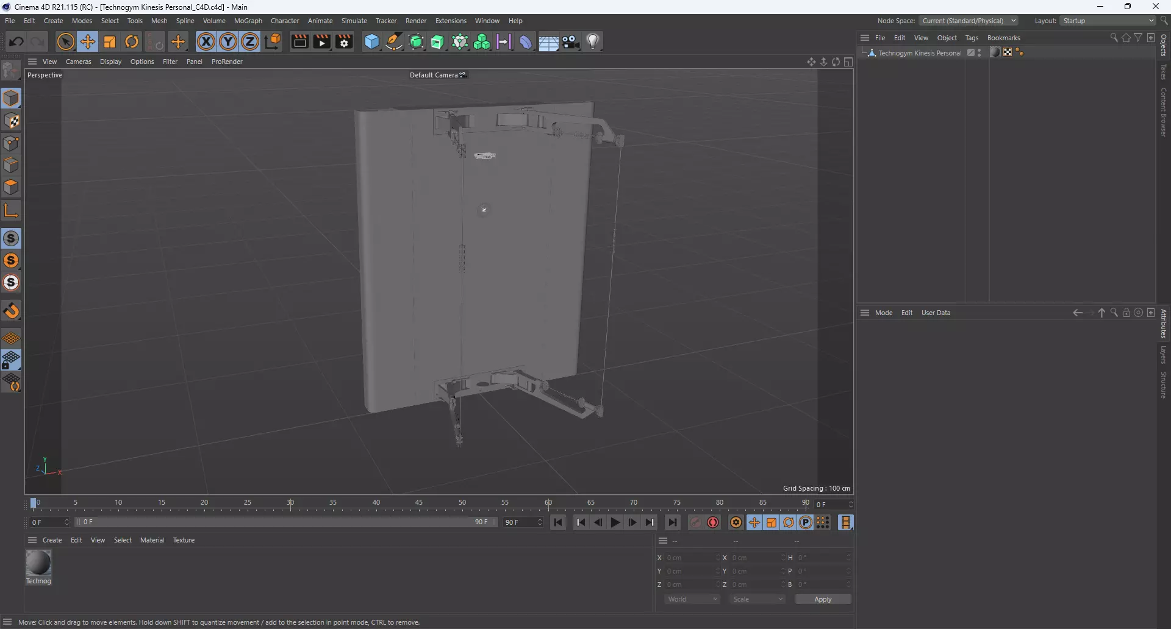Toggle viewport maximize icon
The width and height of the screenshot is (1171, 629).
(848, 62)
